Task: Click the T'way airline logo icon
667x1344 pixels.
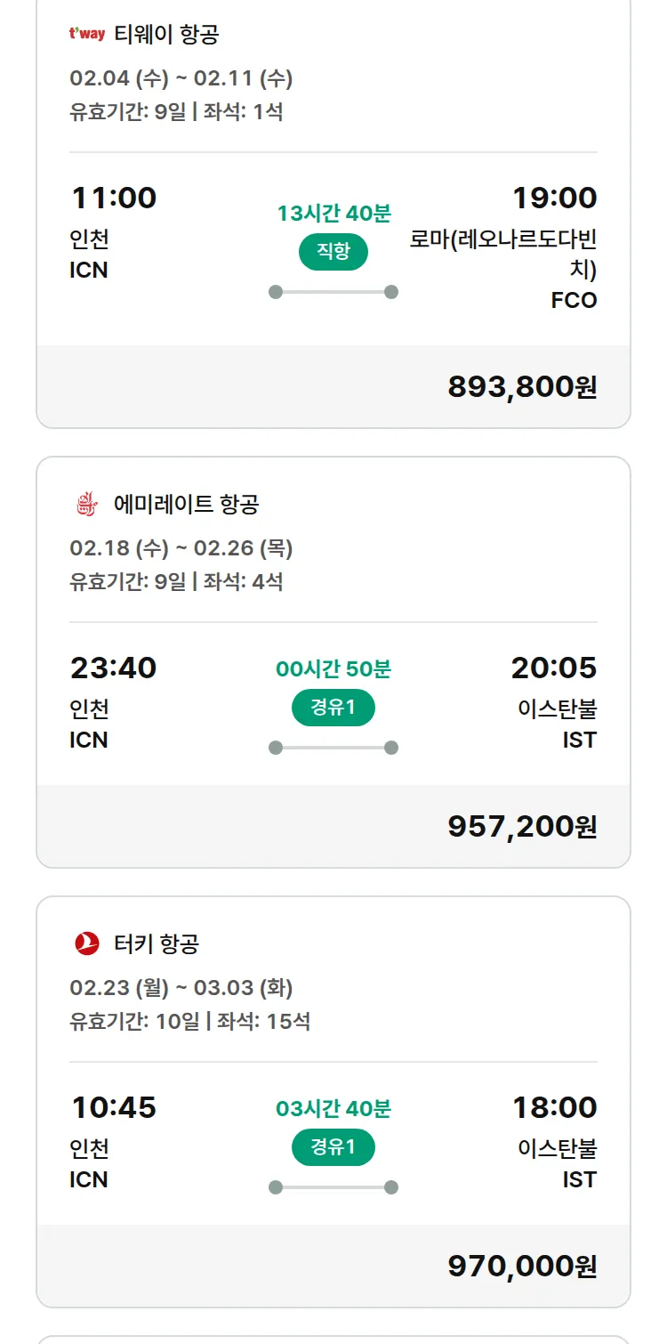Action: tap(86, 35)
